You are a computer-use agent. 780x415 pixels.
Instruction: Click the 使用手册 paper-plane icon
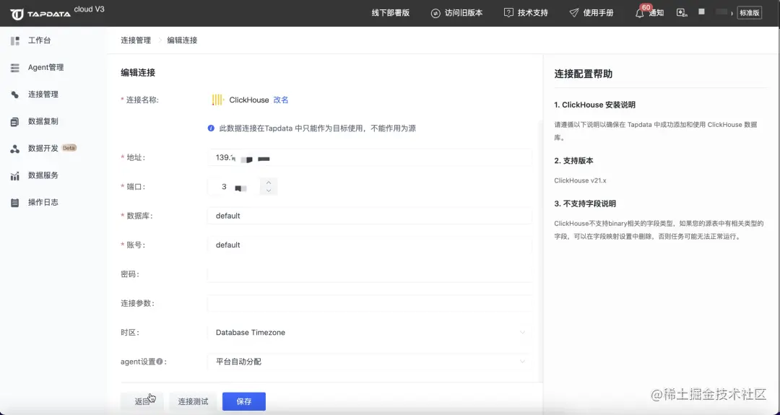574,13
